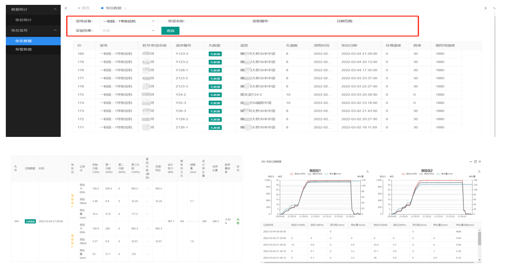Open 孔数据 for row ID 179
Viewport: 508px width, 267px height.
(x=215, y=62)
